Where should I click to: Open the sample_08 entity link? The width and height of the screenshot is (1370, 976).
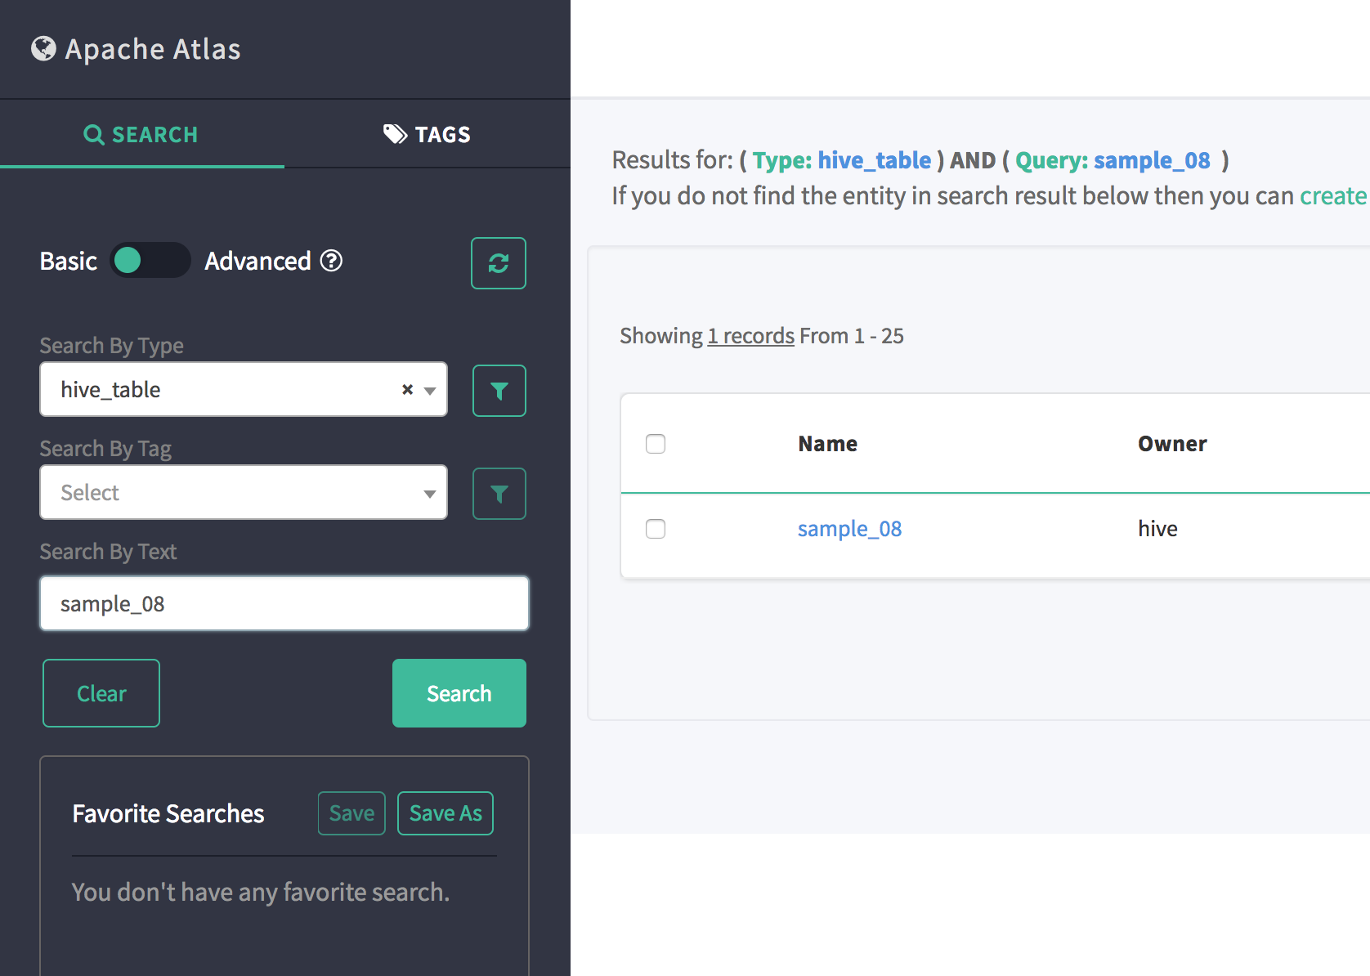pyautogui.click(x=849, y=529)
